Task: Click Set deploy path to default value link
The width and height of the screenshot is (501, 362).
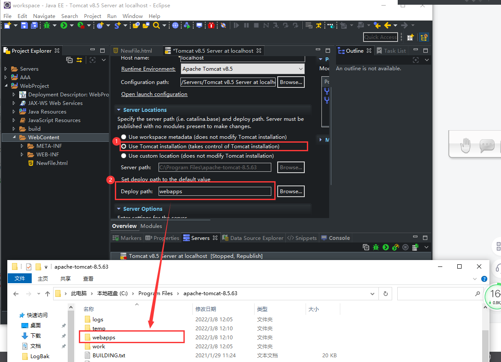Action: [165, 179]
